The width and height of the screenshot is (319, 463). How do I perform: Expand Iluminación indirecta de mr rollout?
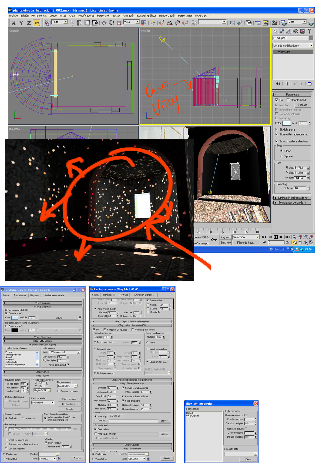click(x=293, y=198)
